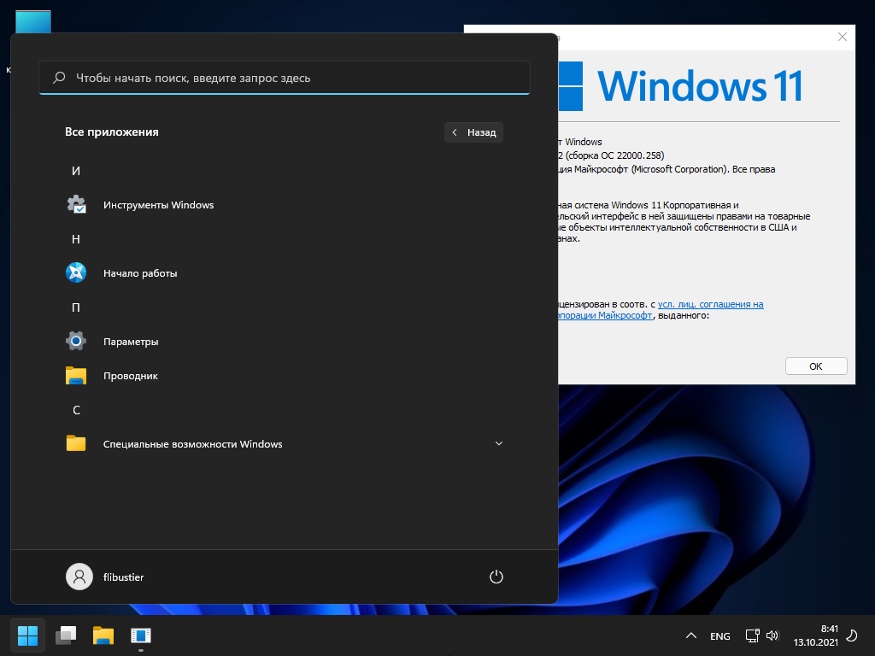This screenshot has width=875, height=656.
Task: Click the Start menu search field
Action: [x=285, y=78]
